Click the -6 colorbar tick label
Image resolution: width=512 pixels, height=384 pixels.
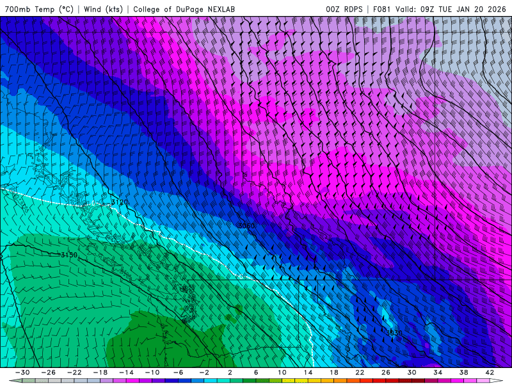tap(178, 372)
